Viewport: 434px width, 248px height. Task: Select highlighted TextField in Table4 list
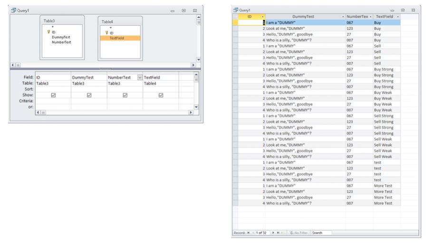120,38
